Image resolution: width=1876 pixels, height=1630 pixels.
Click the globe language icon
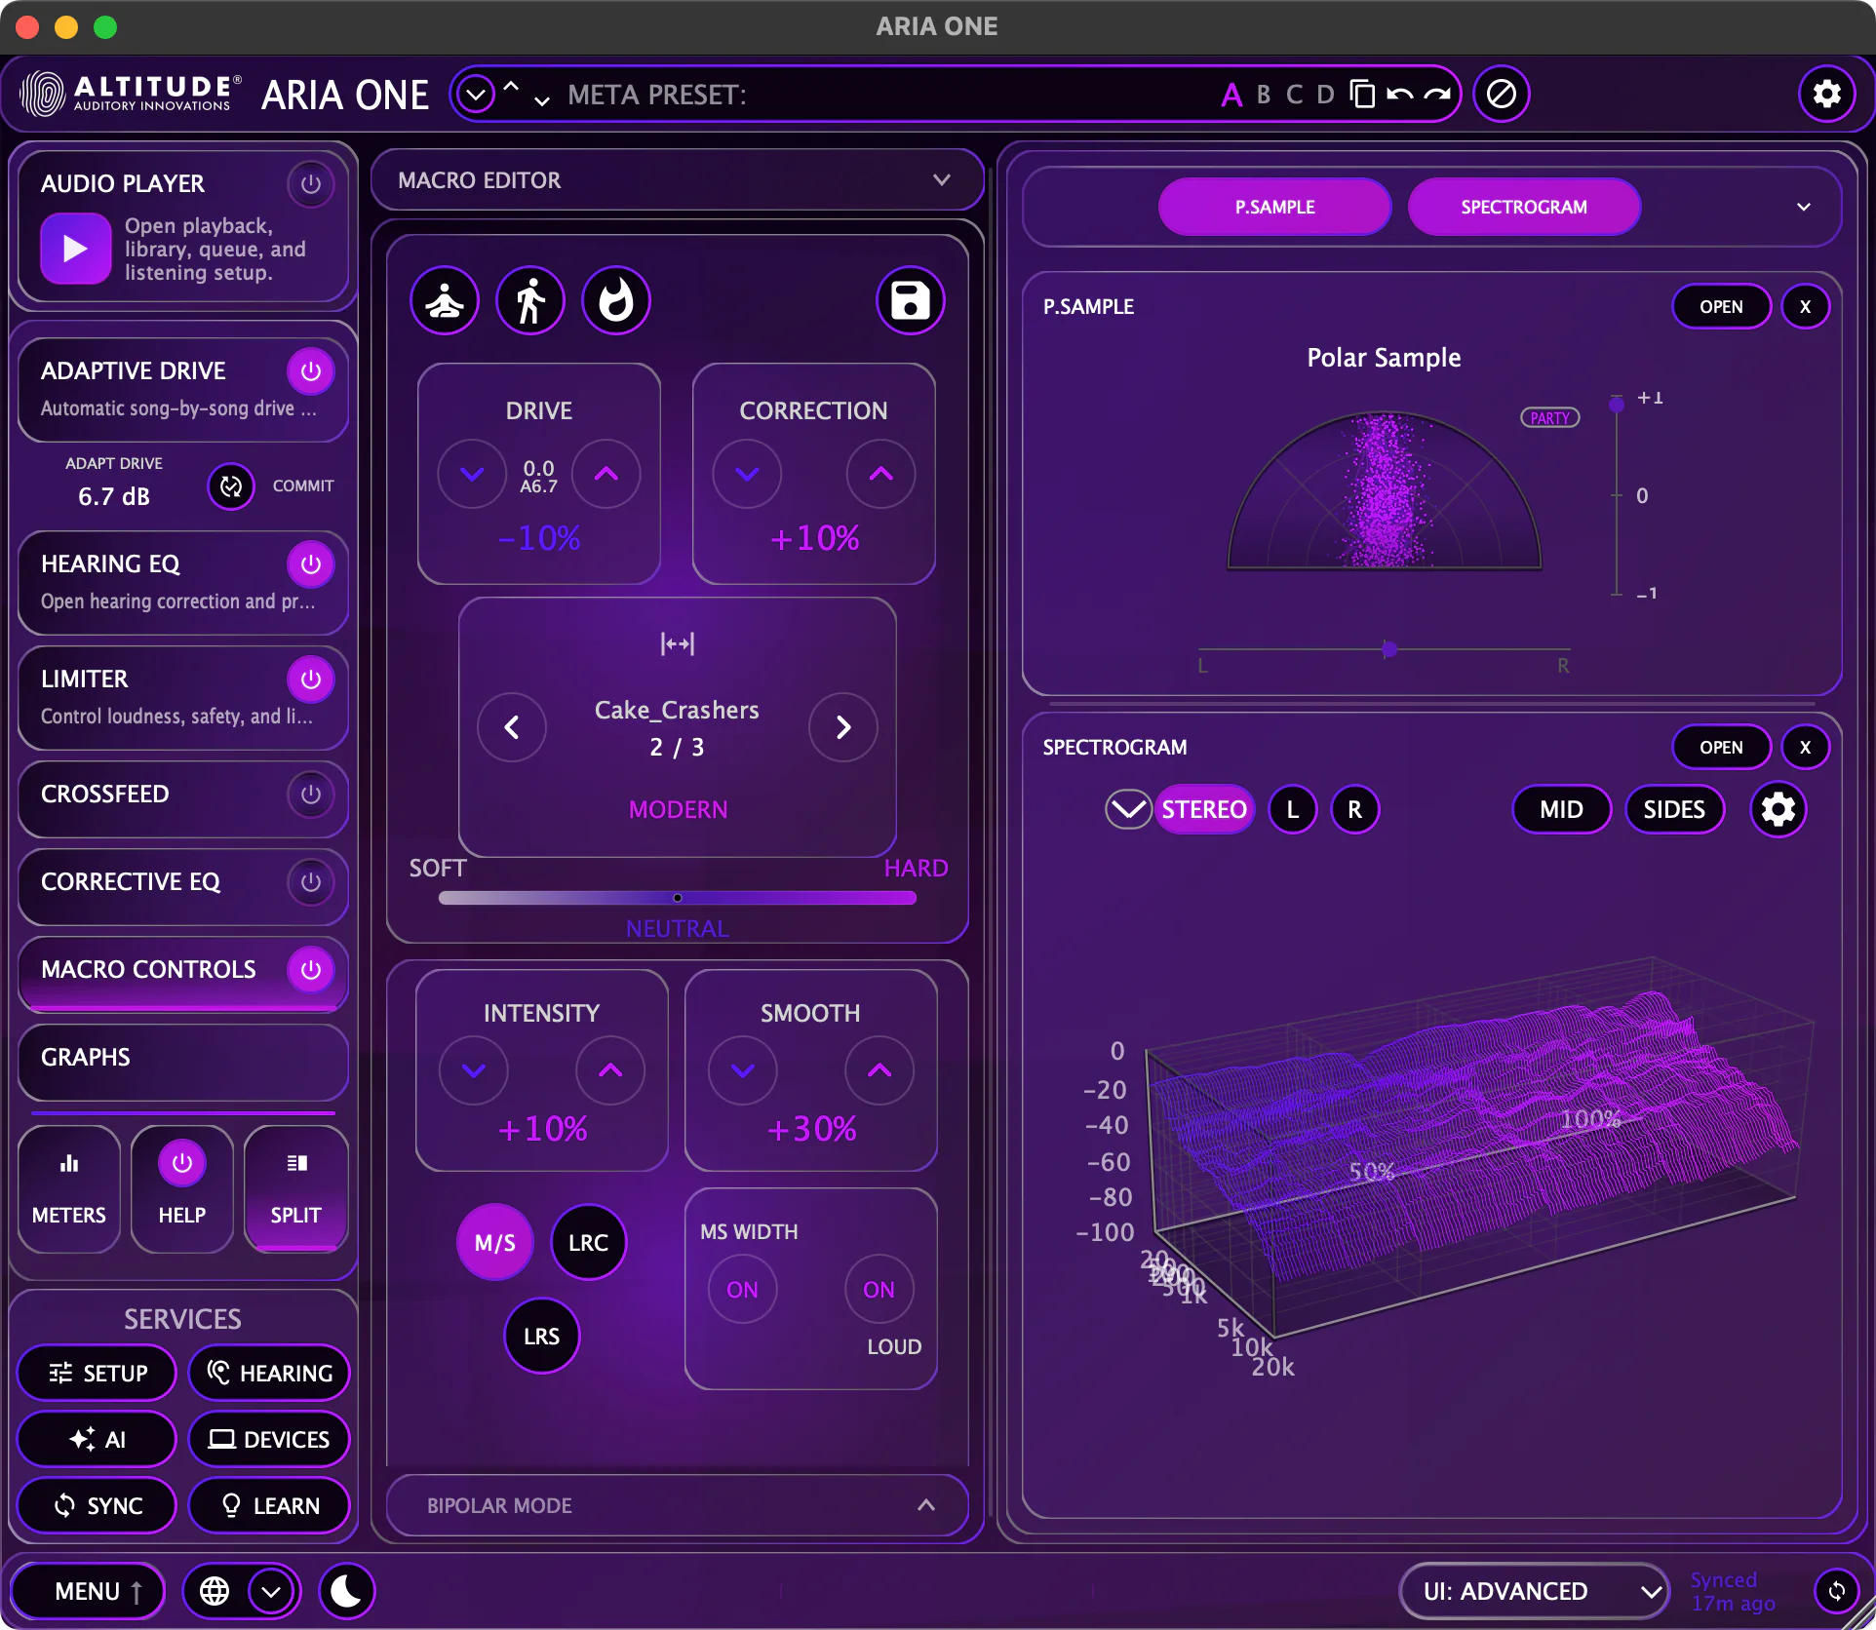(215, 1591)
